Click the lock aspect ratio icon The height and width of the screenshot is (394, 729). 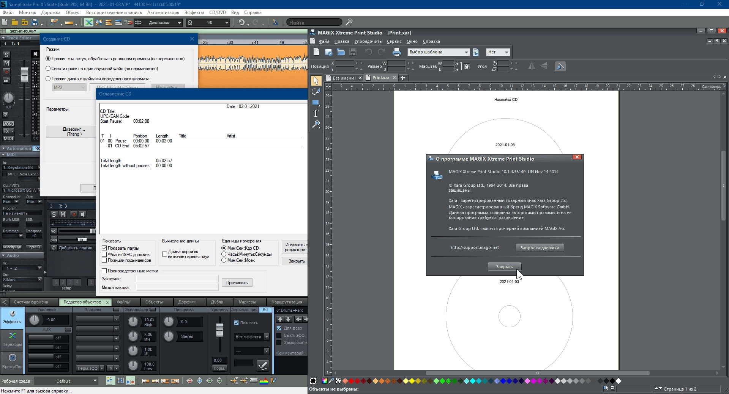[x=467, y=66]
